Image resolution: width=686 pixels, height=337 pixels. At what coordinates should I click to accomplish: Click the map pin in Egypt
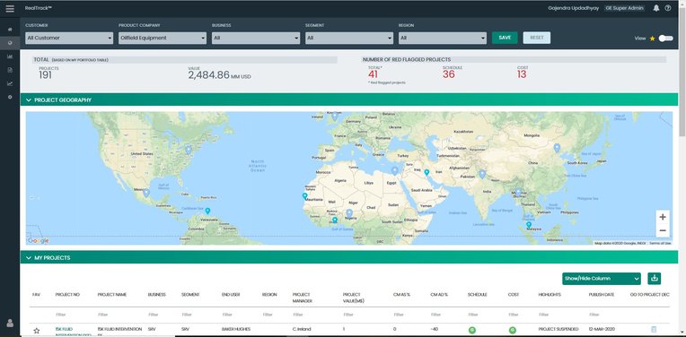tap(394, 170)
